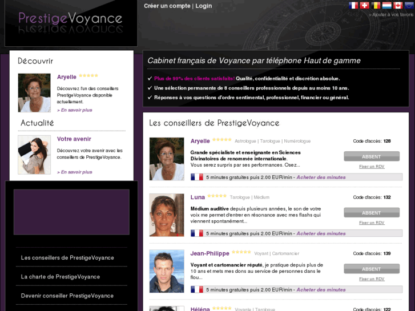415x311 pixels.
Task: Click En savoir plus under Votre avenir
Action: pos(75,172)
